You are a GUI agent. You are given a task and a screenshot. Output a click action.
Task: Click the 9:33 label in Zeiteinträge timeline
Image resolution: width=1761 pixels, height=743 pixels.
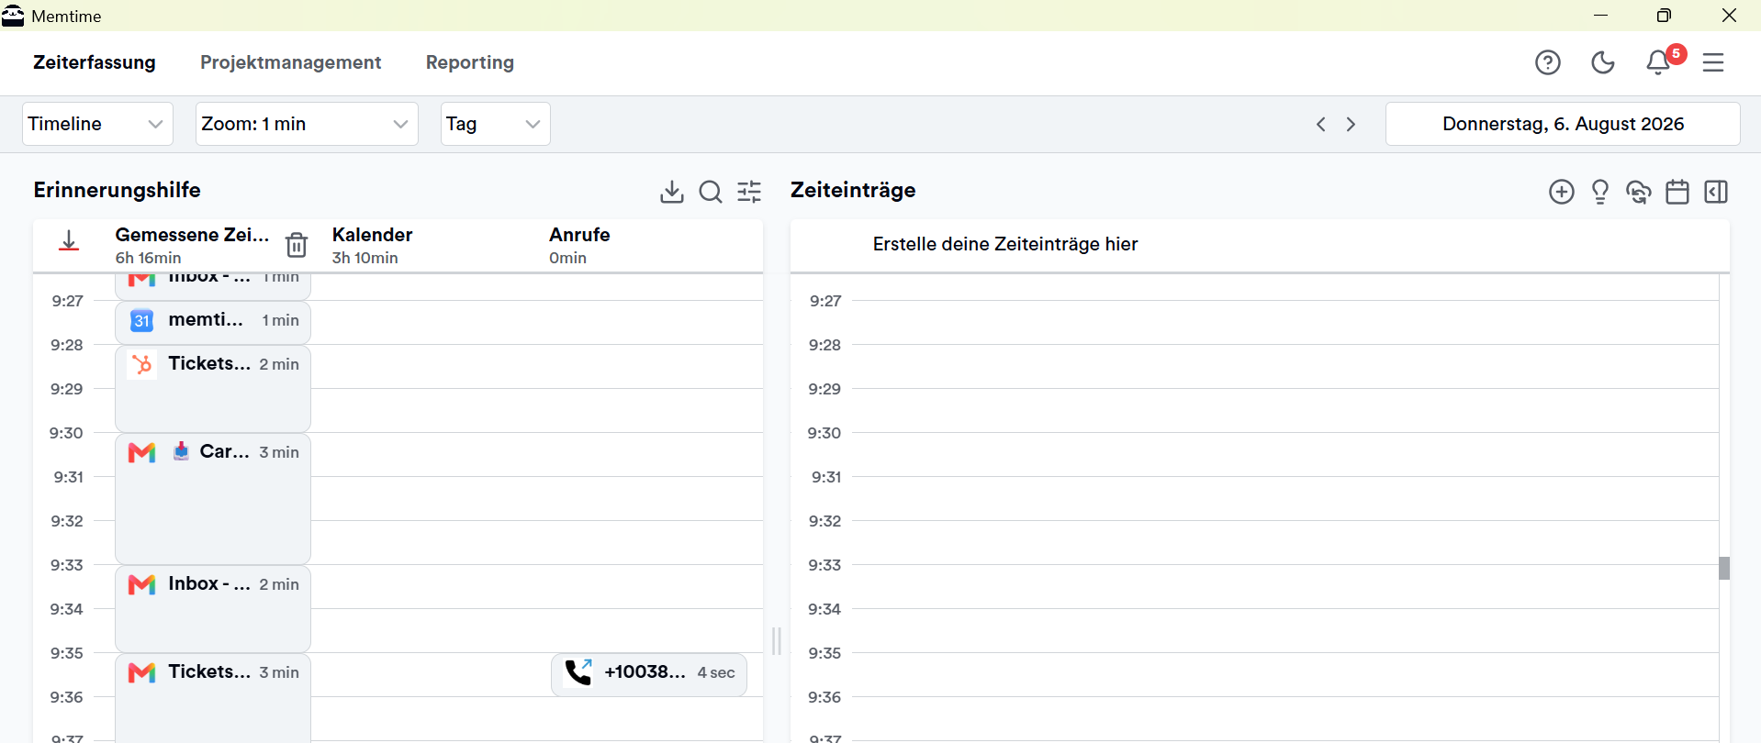[824, 565]
